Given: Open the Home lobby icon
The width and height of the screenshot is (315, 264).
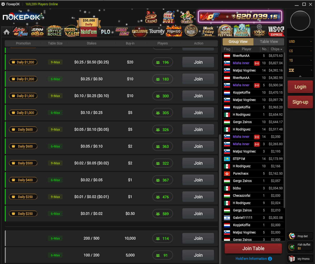Looking at the screenshot, I should click(6, 32).
